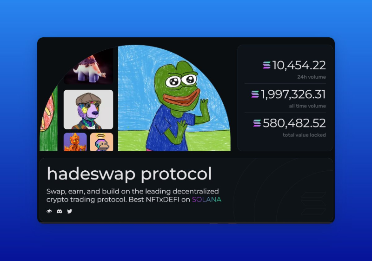Click the hadeswap protocol heading

click(129, 174)
